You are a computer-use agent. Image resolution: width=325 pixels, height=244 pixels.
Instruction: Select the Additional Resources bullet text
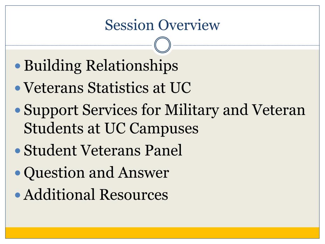96,195
